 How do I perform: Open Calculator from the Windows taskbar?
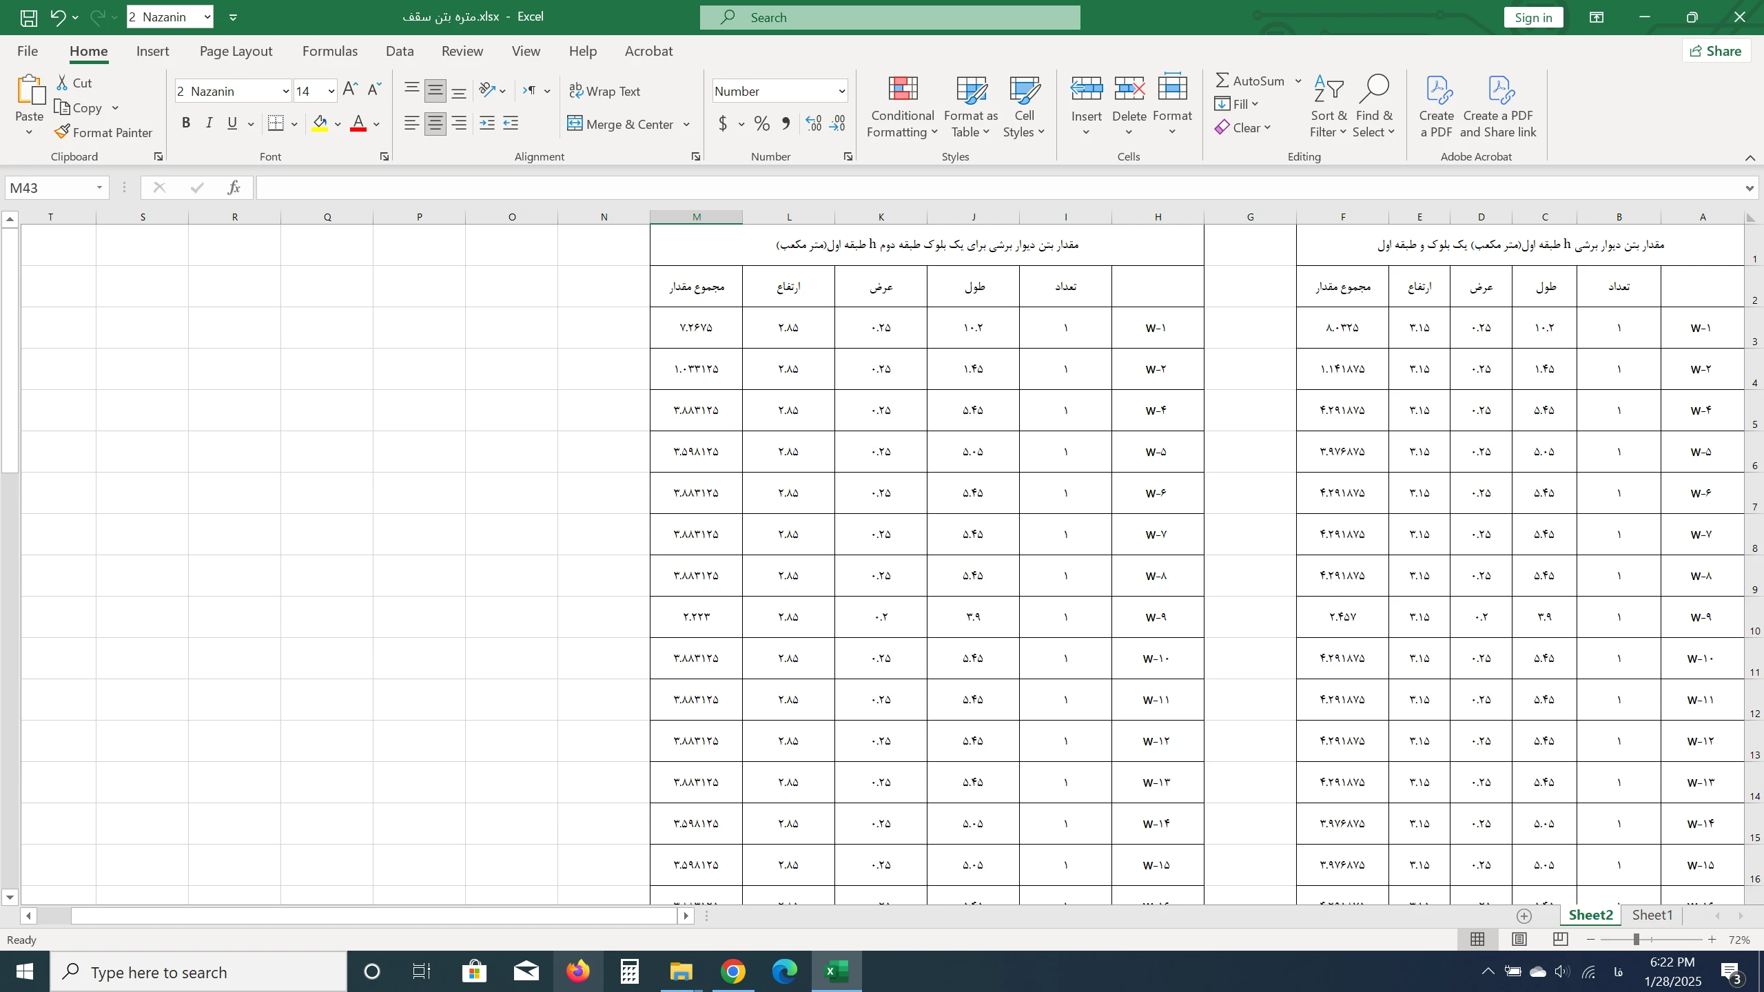click(629, 972)
